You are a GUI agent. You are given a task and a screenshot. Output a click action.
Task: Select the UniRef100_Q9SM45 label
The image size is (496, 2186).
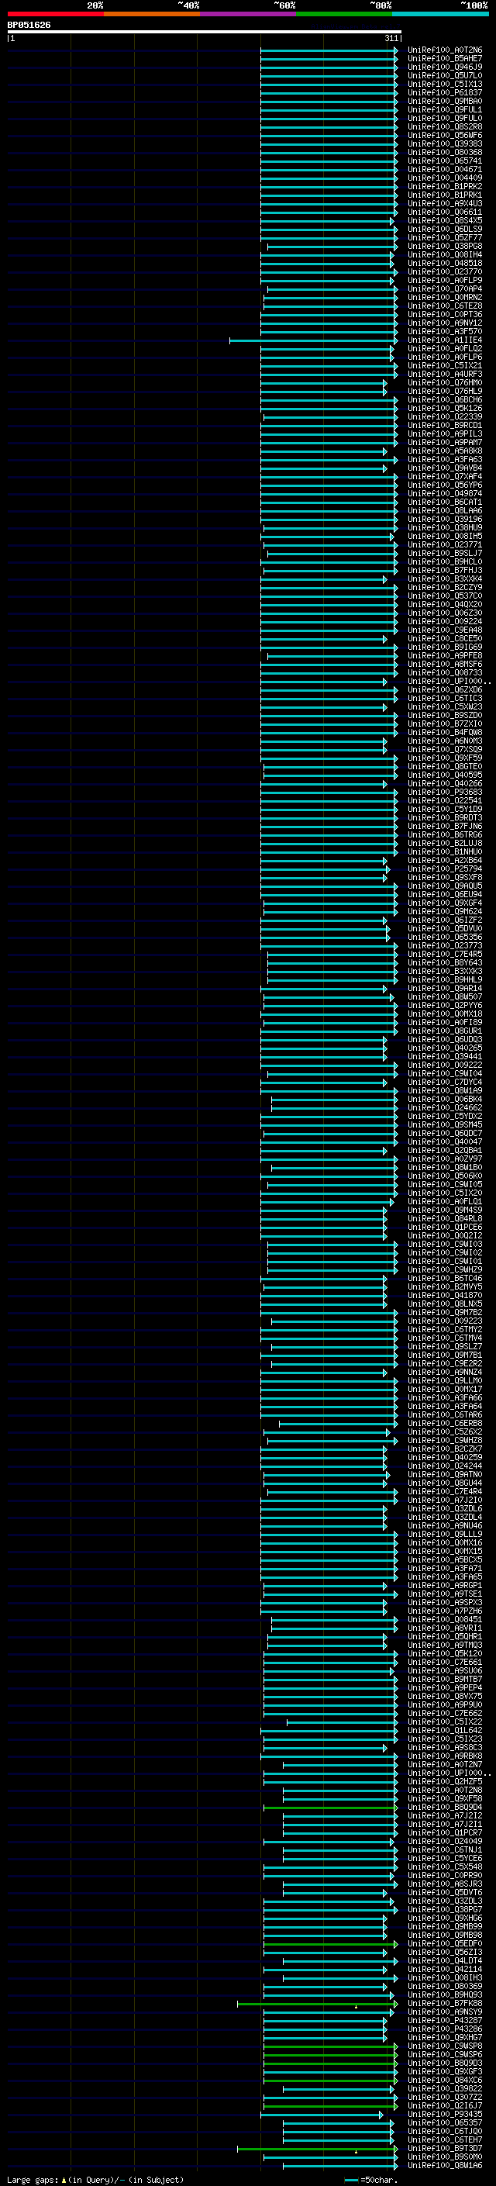(444, 1124)
